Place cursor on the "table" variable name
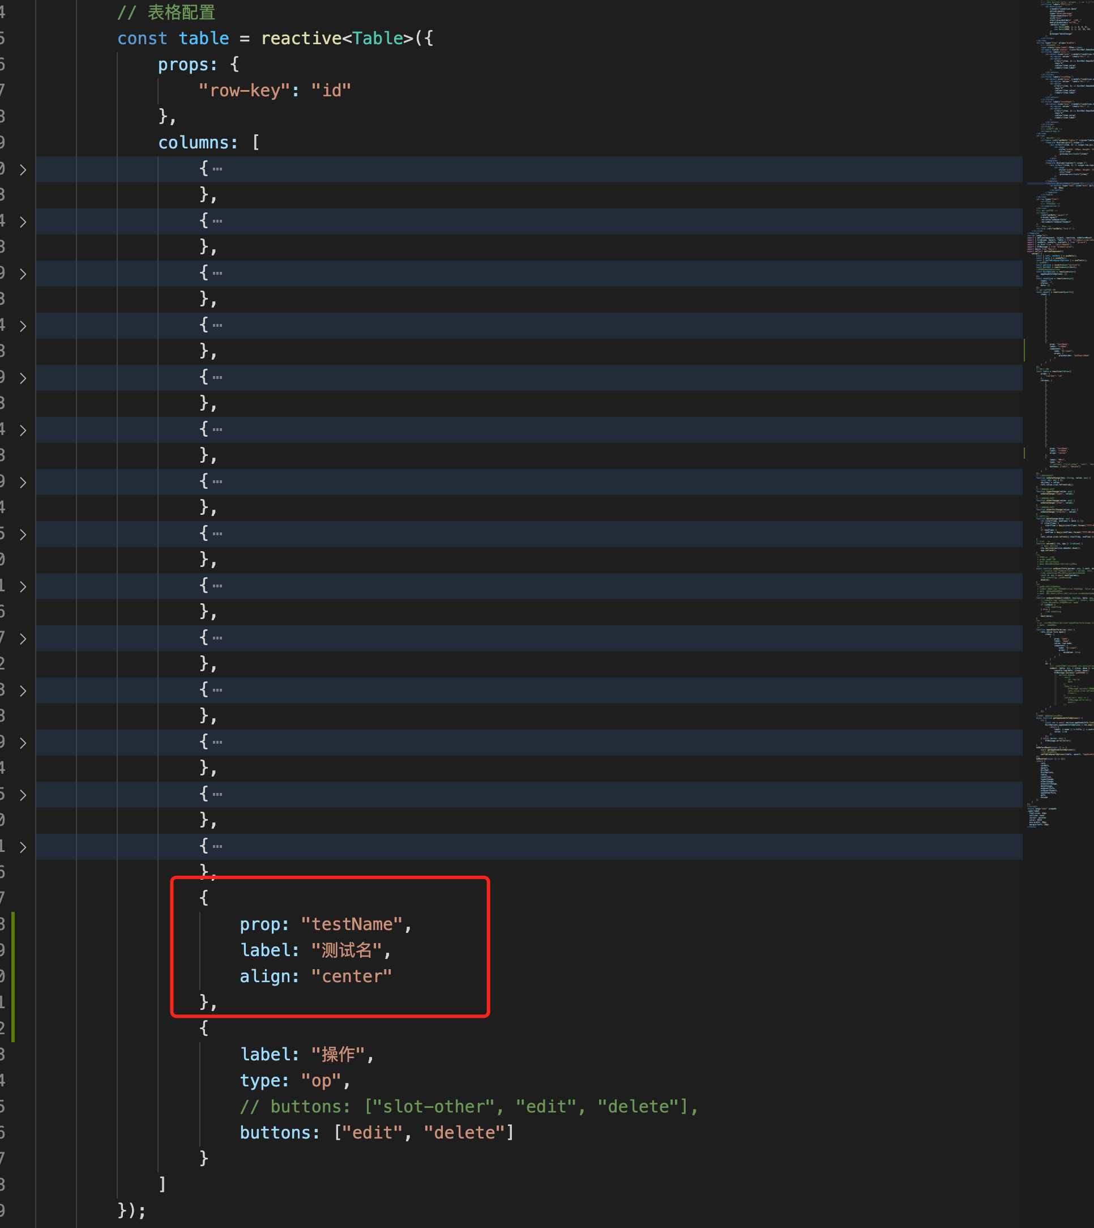 point(204,39)
